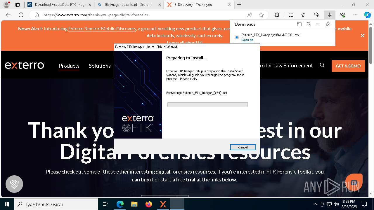Open the taskbar clock and date

349,204
